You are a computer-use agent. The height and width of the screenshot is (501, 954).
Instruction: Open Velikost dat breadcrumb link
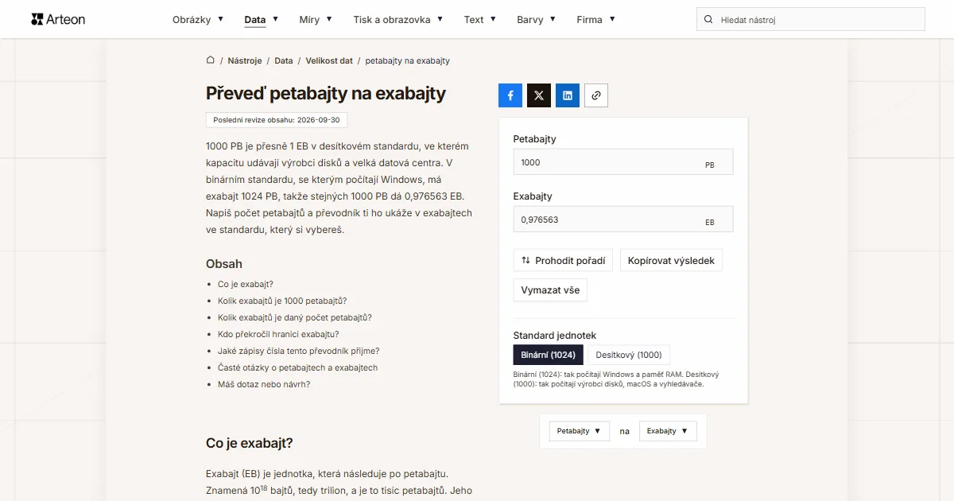tap(329, 60)
